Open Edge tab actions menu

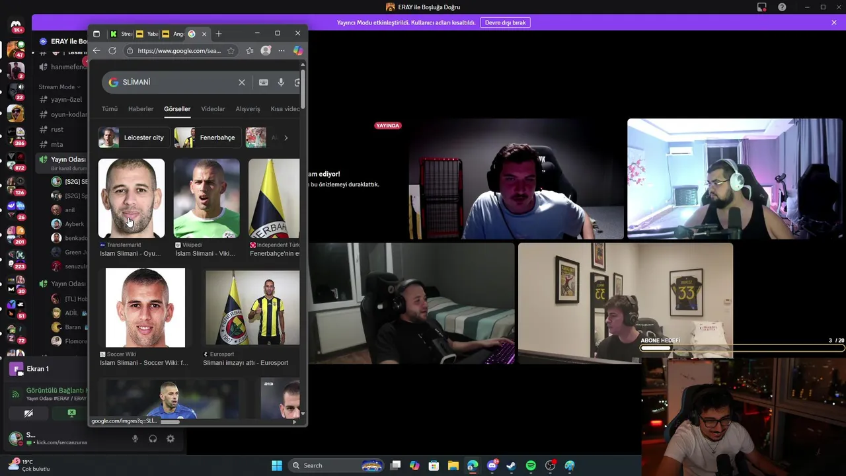tap(96, 34)
